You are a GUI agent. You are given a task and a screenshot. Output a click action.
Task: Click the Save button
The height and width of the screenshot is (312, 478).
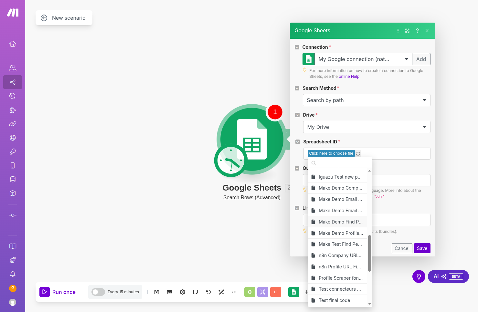(422, 248)
